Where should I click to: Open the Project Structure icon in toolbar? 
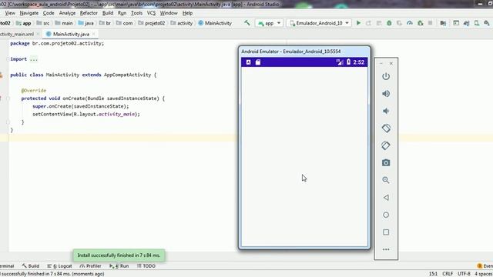(x=443, y=23)
